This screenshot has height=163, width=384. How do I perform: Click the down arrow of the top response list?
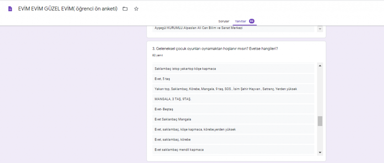pyautogui.click(x=320, y=29)
